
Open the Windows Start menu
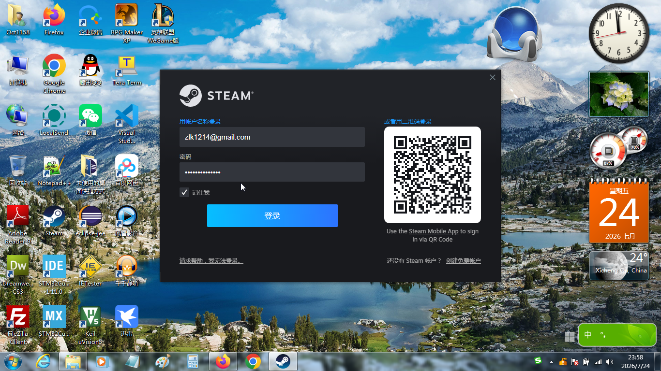click(12, 361)
